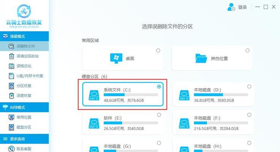Click the 误格式化 floppy disk icon
Screen dimensions: 280x152
[x=11, y=66]
